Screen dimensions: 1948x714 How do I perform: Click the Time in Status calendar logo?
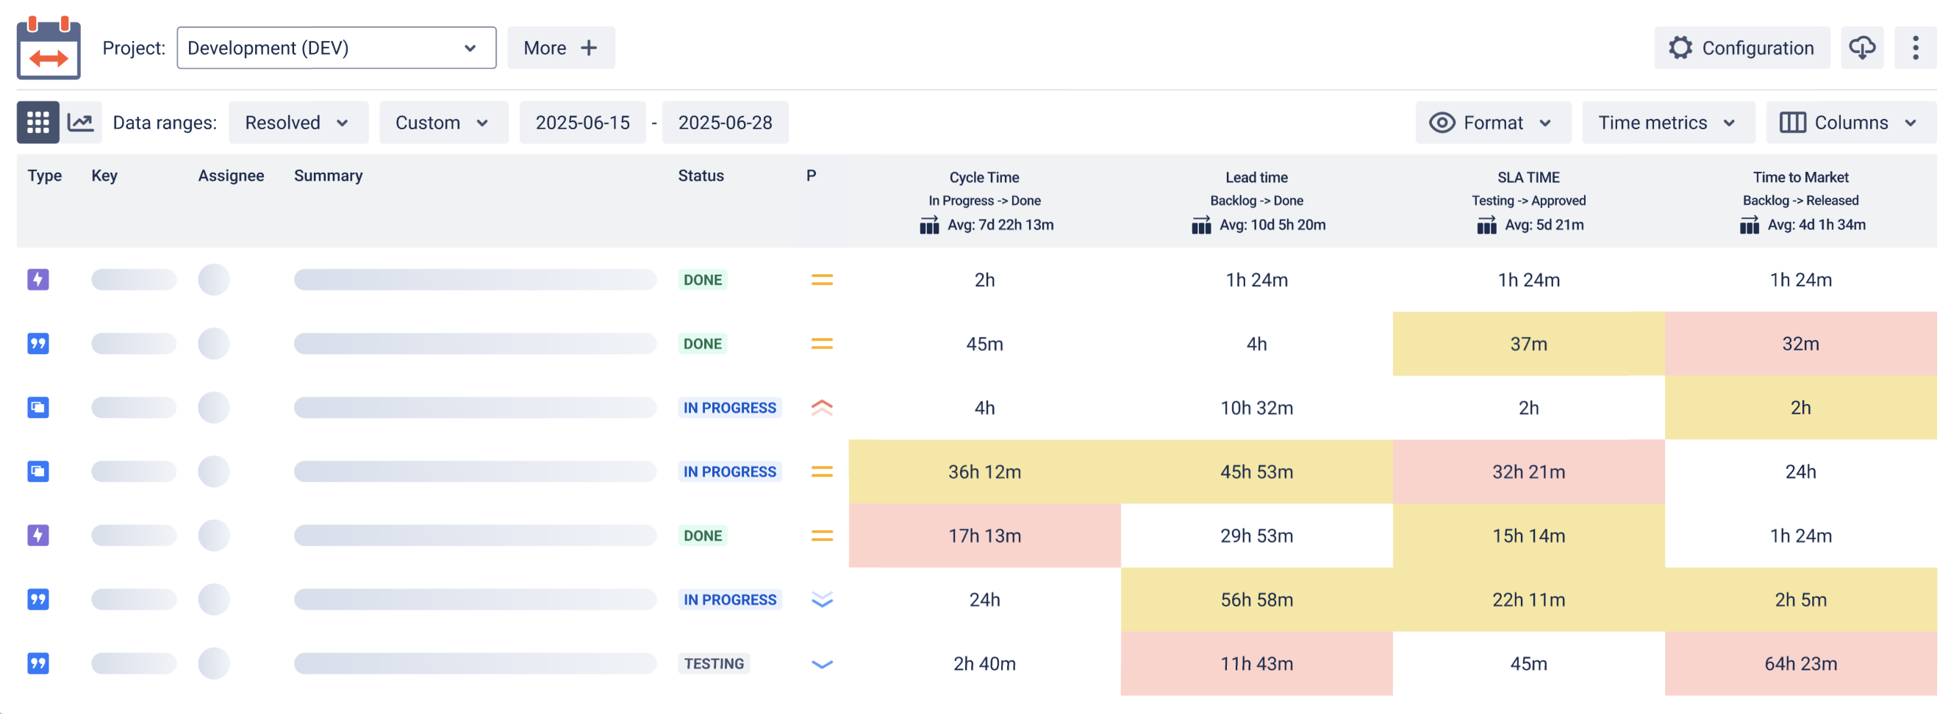coord(49,48)
